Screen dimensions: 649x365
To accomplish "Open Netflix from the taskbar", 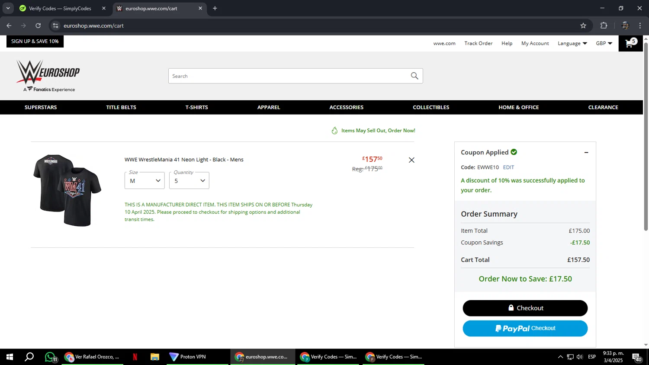I will tap(135, 357).
